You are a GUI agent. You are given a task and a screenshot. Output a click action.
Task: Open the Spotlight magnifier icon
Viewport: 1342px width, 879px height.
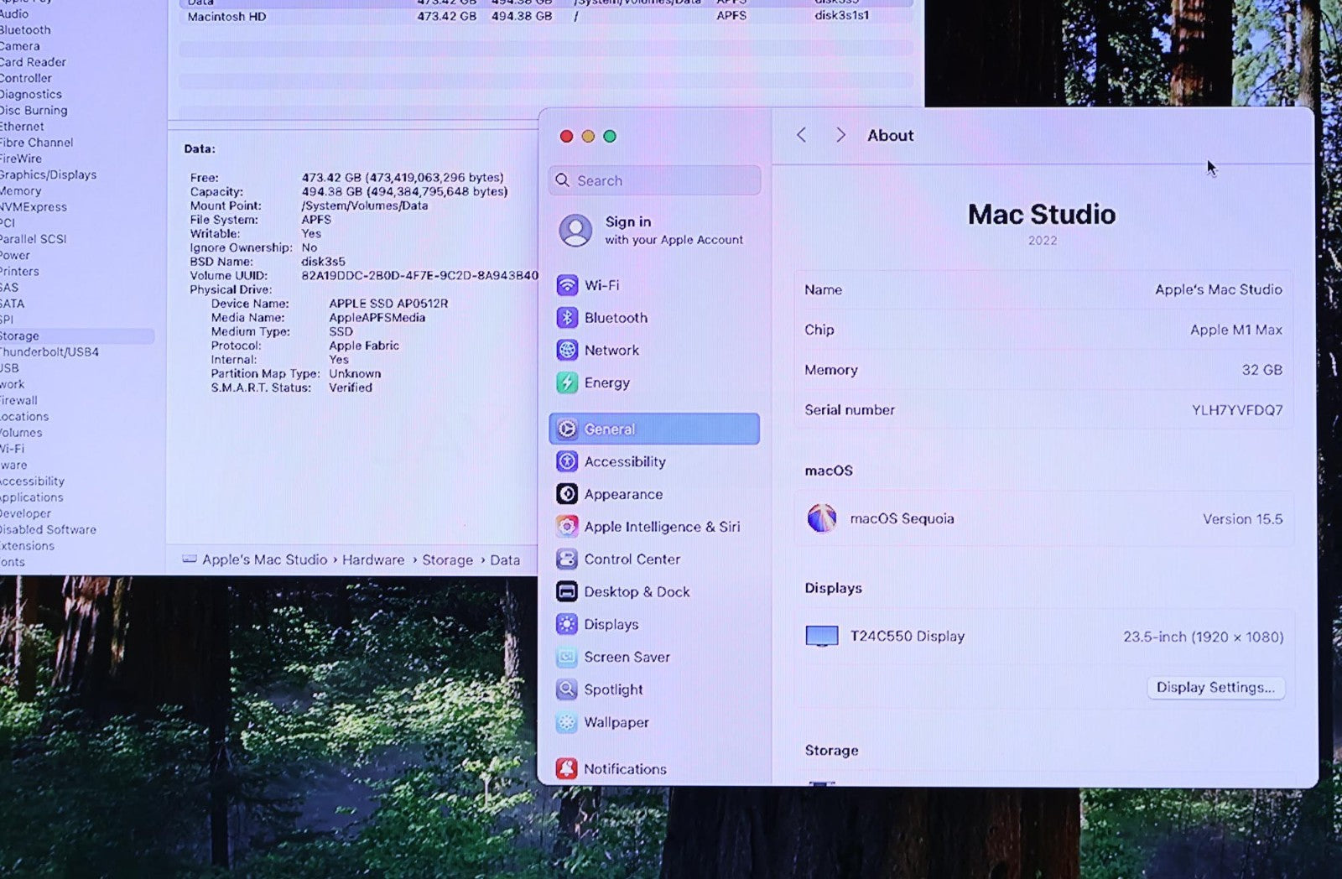[567, 689]
